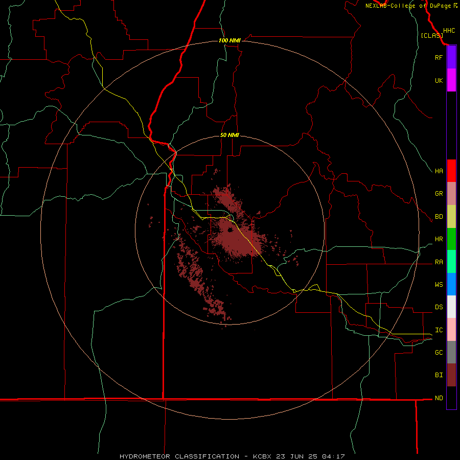The image size is (460, 460).
Task: Click the IC legend label
Action: point(439,330)
